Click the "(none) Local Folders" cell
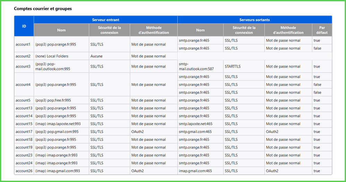The height and width of the screenshot is (182, 346). point(52,56)
